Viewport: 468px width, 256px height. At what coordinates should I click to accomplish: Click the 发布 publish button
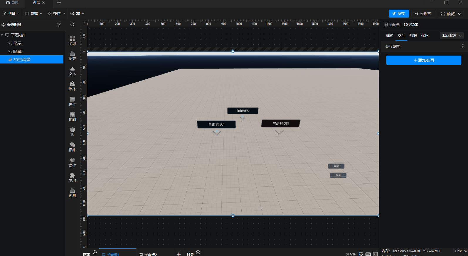[398, 13]
